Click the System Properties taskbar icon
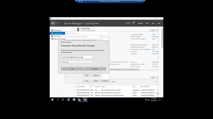 click(85, 100)
